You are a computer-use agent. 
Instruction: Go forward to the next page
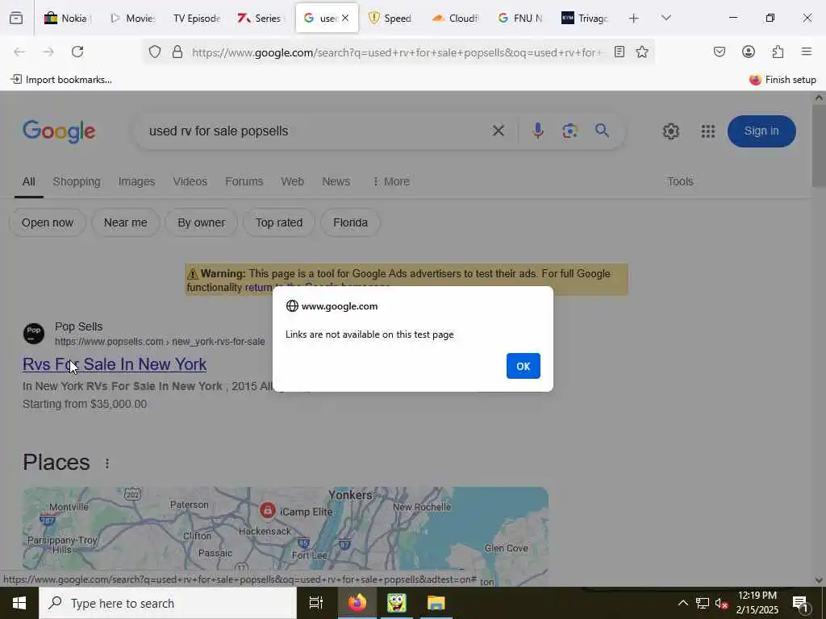(48, 52)
